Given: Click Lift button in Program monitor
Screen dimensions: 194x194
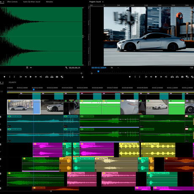Looking at the screenshot, I should 172,77.
